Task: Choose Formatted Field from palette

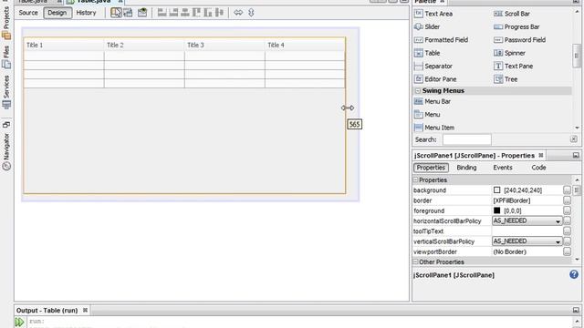Action: pyautogui.click(x=441, y=40)
